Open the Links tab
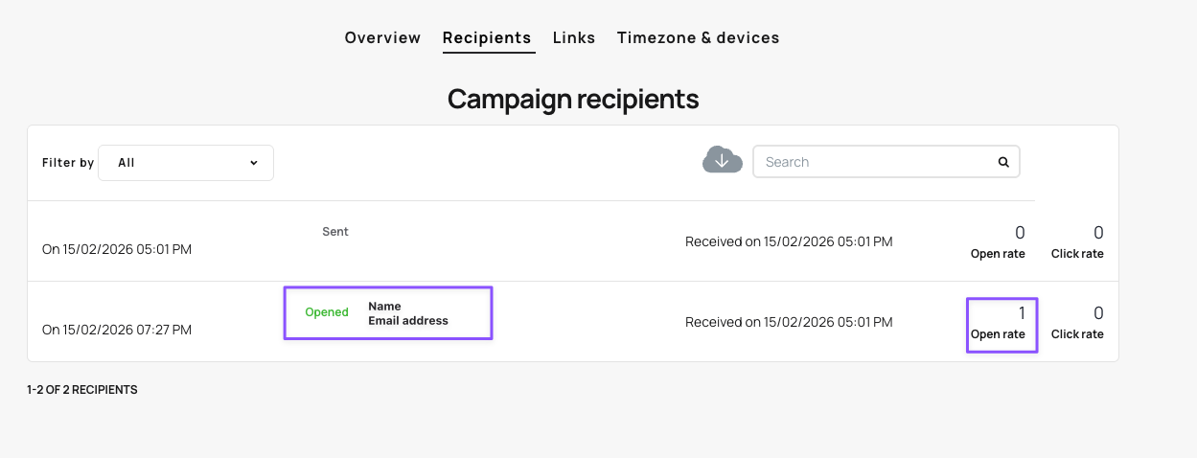This screenshot has width=1197, height=458. tap(574, 37)
